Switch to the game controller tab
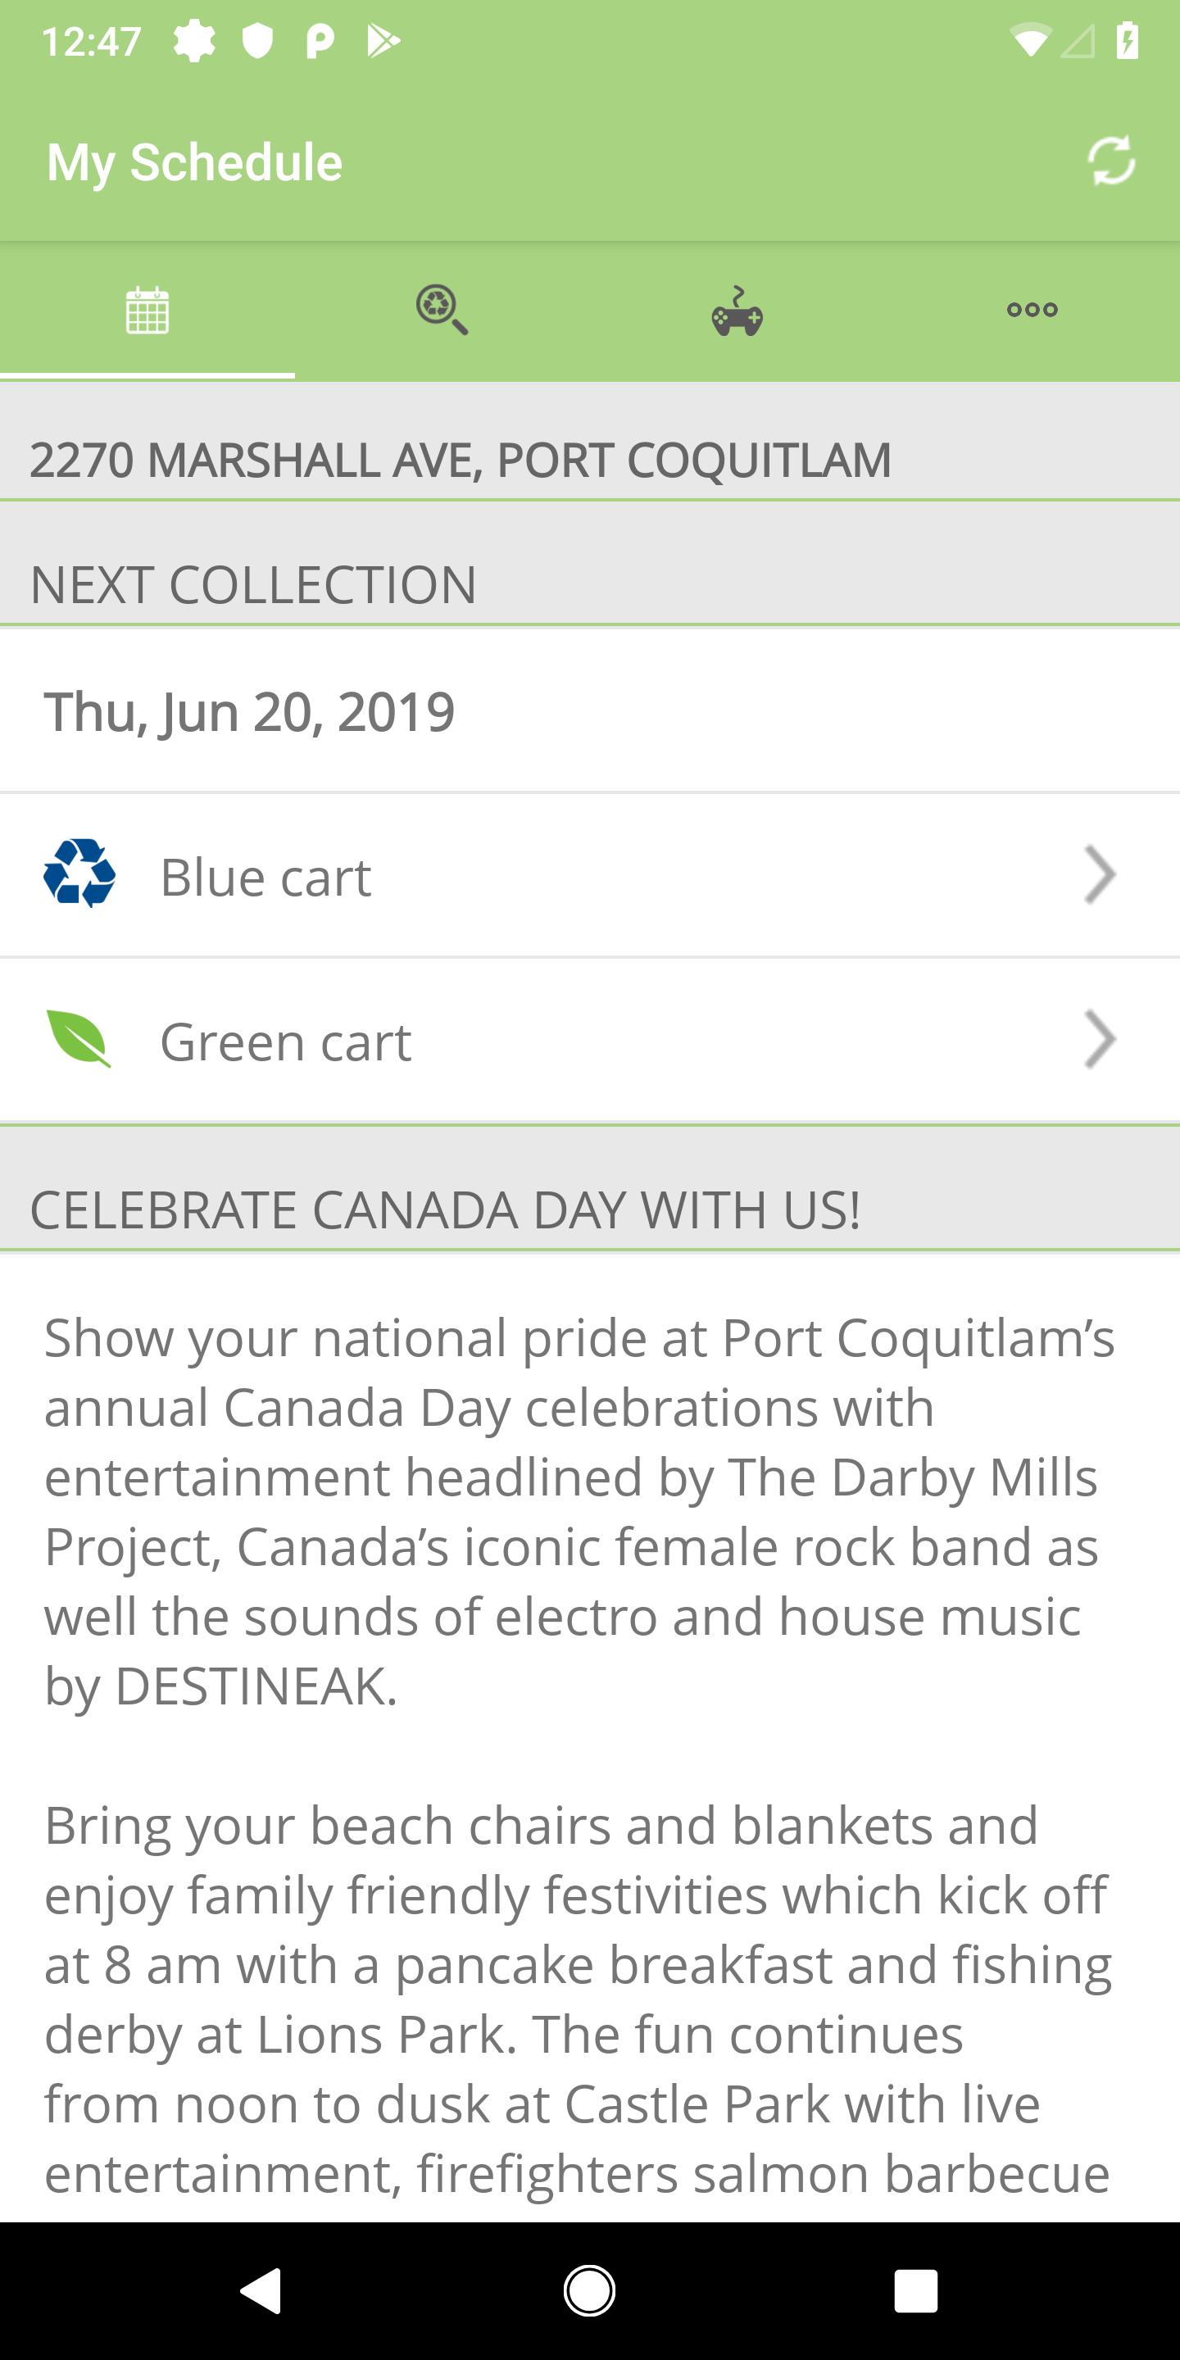This screenshot has height=2360, width=1180. (737, 311)
